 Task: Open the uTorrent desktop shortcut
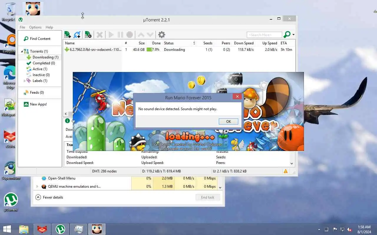(x=11, y=202)
